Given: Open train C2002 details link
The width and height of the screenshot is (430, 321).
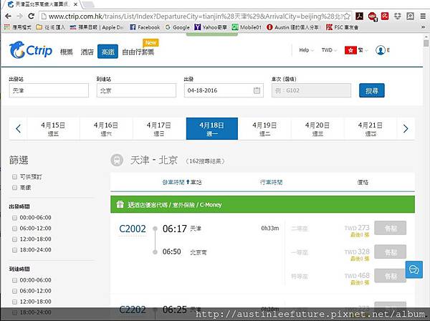Looking at the screenshot, I should click(133, 229).
